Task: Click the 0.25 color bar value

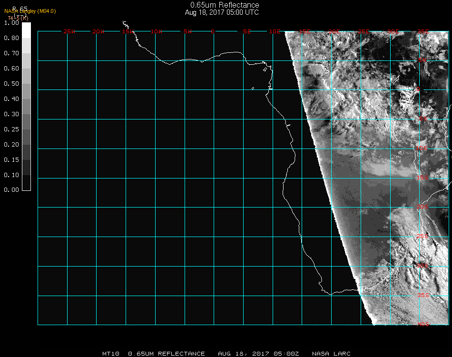Action: [11, 129]
